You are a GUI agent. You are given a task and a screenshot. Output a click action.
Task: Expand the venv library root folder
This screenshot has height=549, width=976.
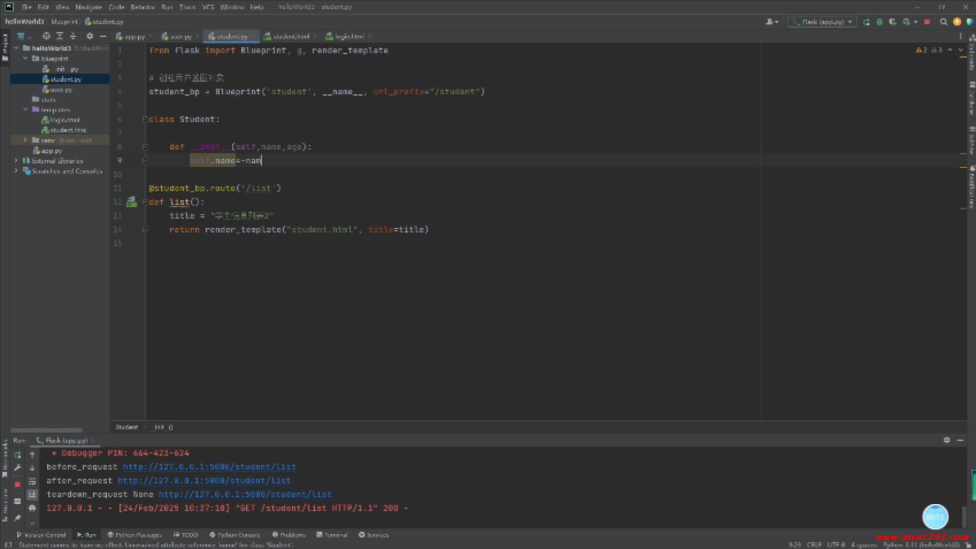click(25, 140)
